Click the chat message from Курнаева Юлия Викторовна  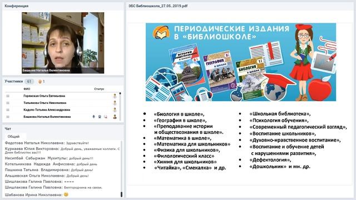(62, 151)
